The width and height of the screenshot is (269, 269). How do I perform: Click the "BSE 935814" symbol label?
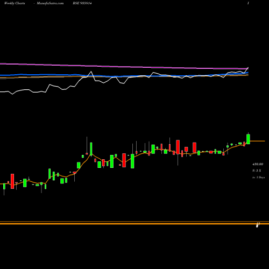coord(82,3)
